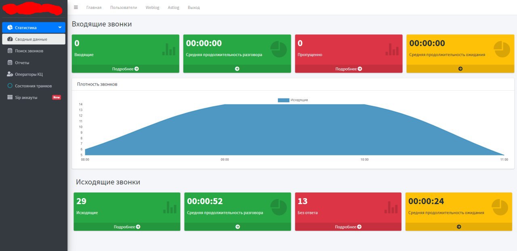The height and width of the screenshot is (251, 517).
Task: Click the 00:00:52 duration value
Action: tap(205, 201)
